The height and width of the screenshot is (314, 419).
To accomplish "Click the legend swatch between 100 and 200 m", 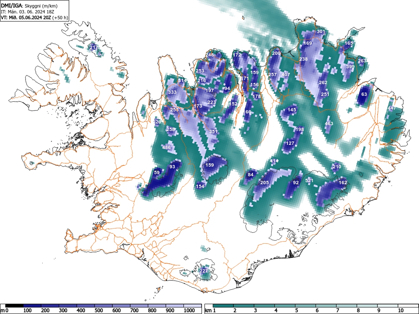I will click(32, 306).
